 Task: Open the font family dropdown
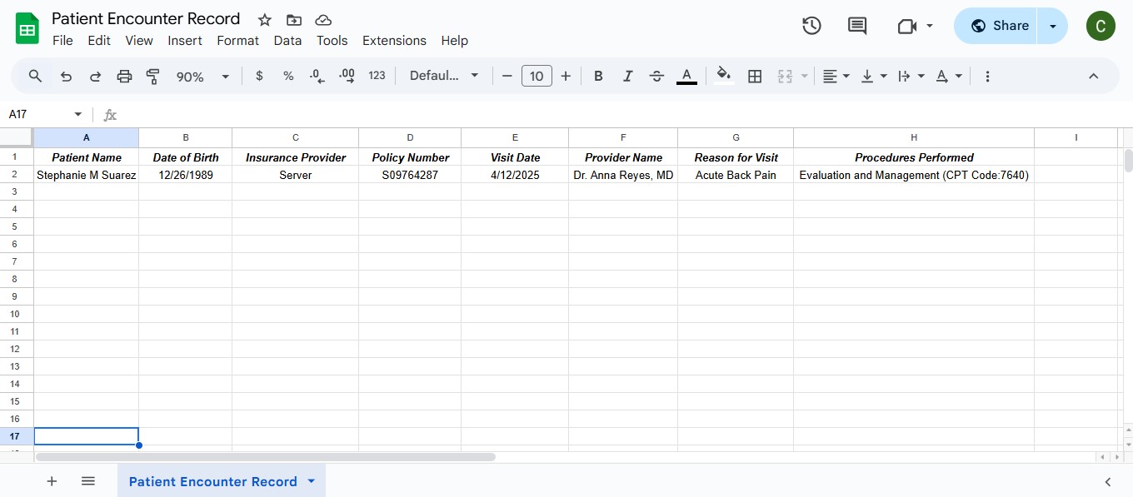tap(444, 76)
